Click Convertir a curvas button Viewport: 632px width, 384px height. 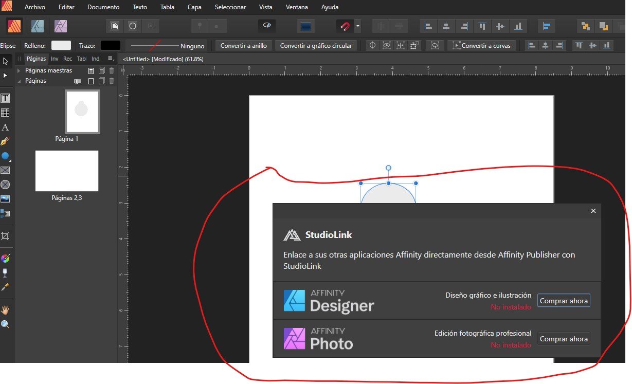[x=481, y=46]
